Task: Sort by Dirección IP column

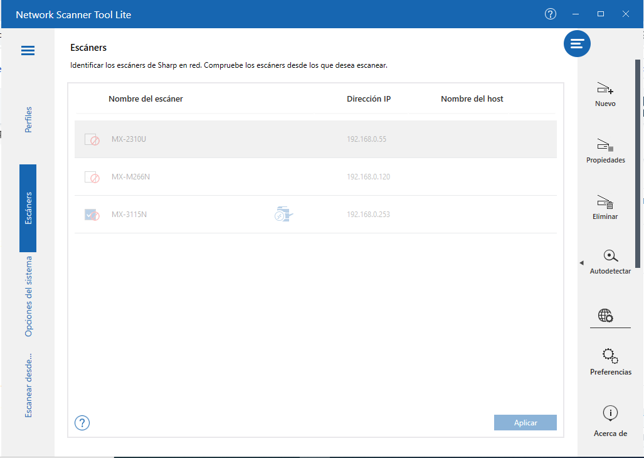Action: pos(369,99)
